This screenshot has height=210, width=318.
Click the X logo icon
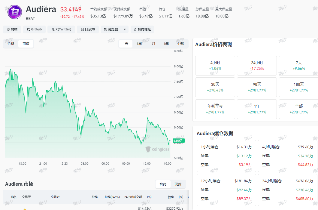coord(53,29)
